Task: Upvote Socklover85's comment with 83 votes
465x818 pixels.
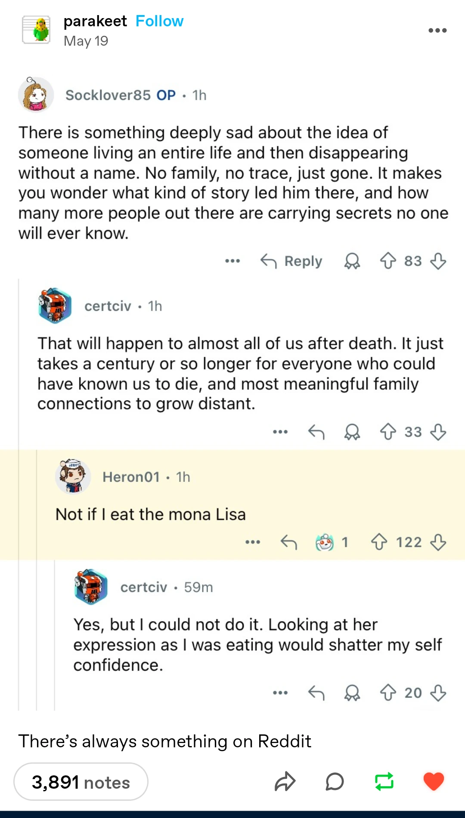Action: [x=388, y=261]
